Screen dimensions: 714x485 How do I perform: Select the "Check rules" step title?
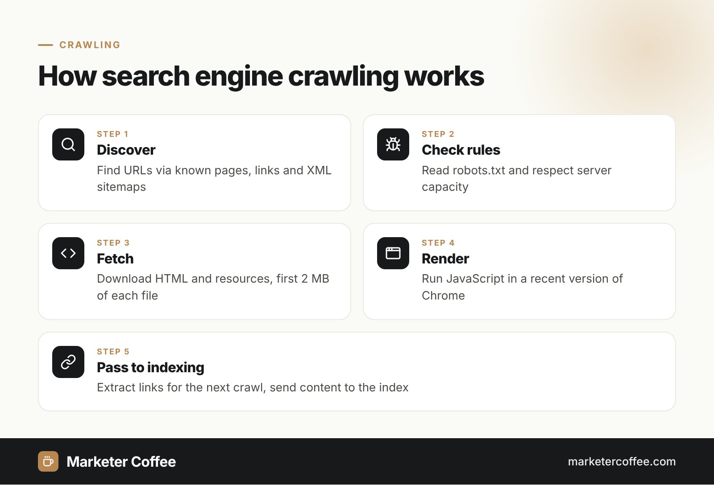tap(461, 150)
